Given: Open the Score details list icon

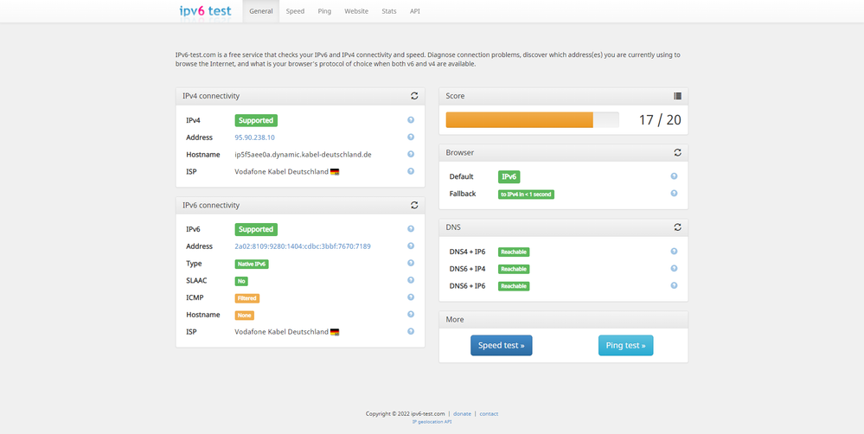Looking at the screenshot, I should click(x=678, y=96).
